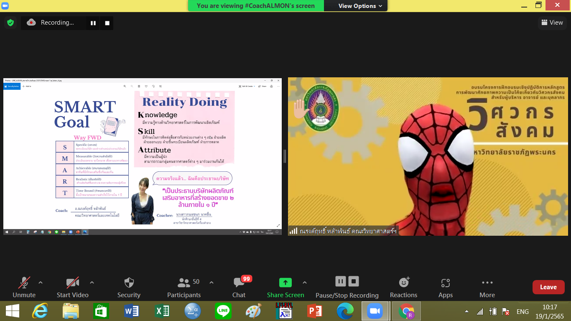This screenshot has height=321, width=571.
Task: Open network status in system tray
Action: (x=480, y=311)
